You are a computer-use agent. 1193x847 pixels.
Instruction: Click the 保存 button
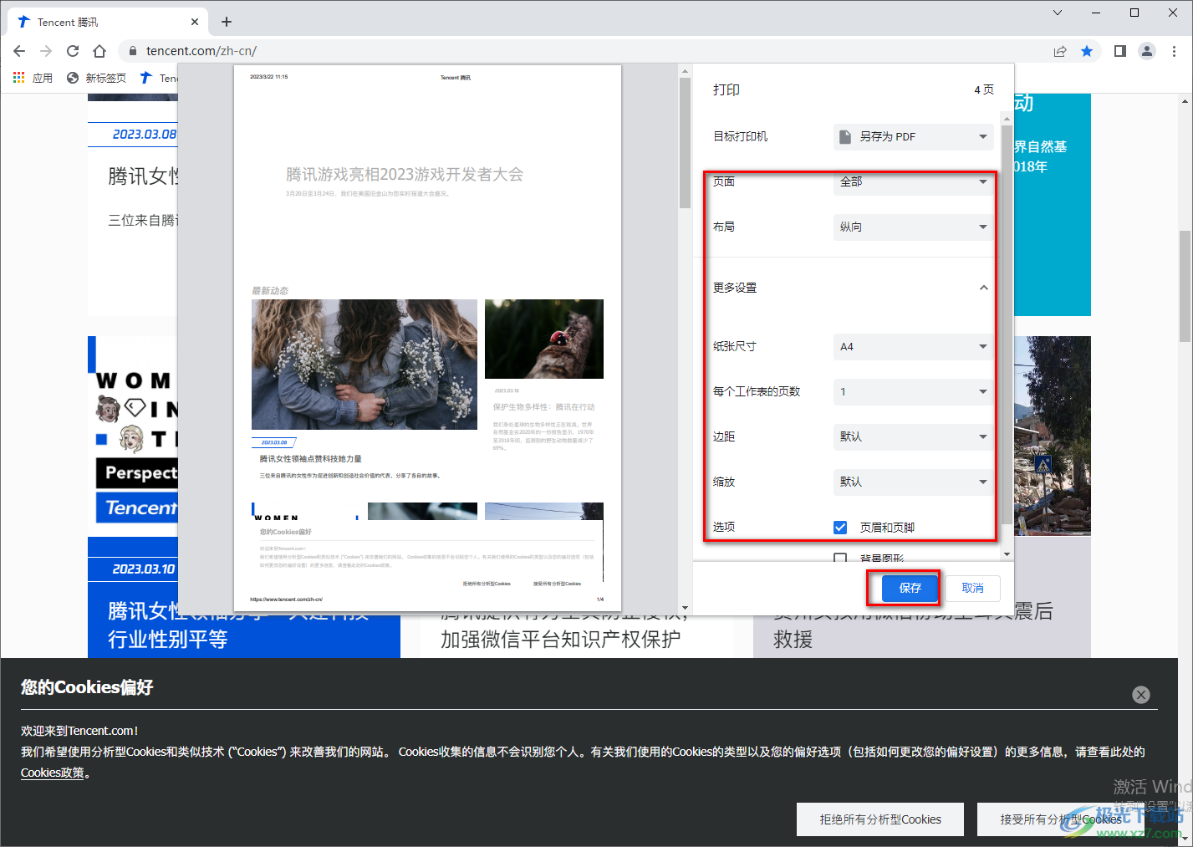coord(910,588)
